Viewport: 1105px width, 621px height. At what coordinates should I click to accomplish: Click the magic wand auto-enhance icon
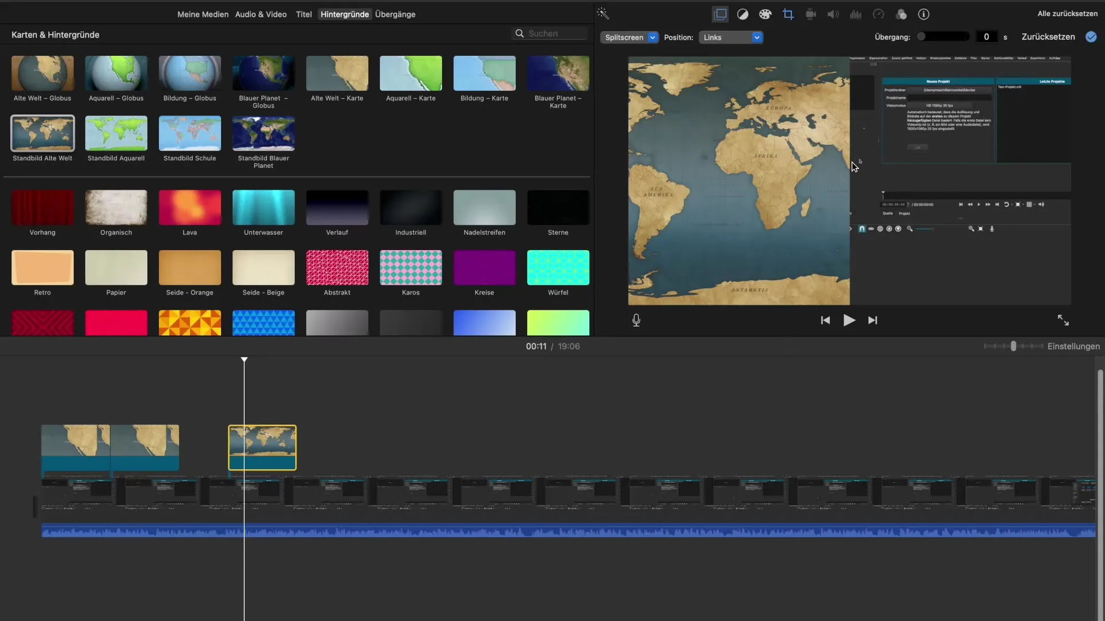click(603, 13)
